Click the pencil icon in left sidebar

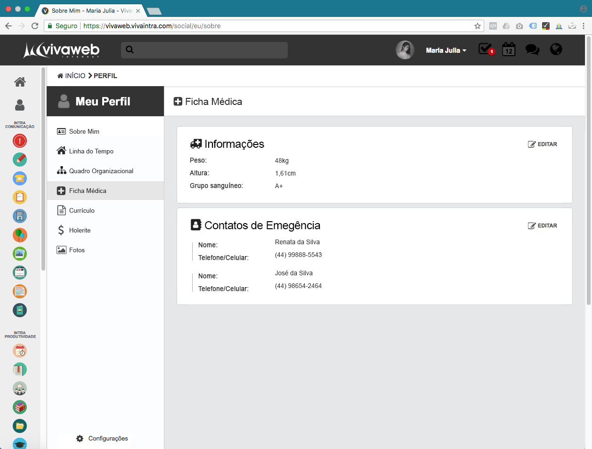click(20, 160)
